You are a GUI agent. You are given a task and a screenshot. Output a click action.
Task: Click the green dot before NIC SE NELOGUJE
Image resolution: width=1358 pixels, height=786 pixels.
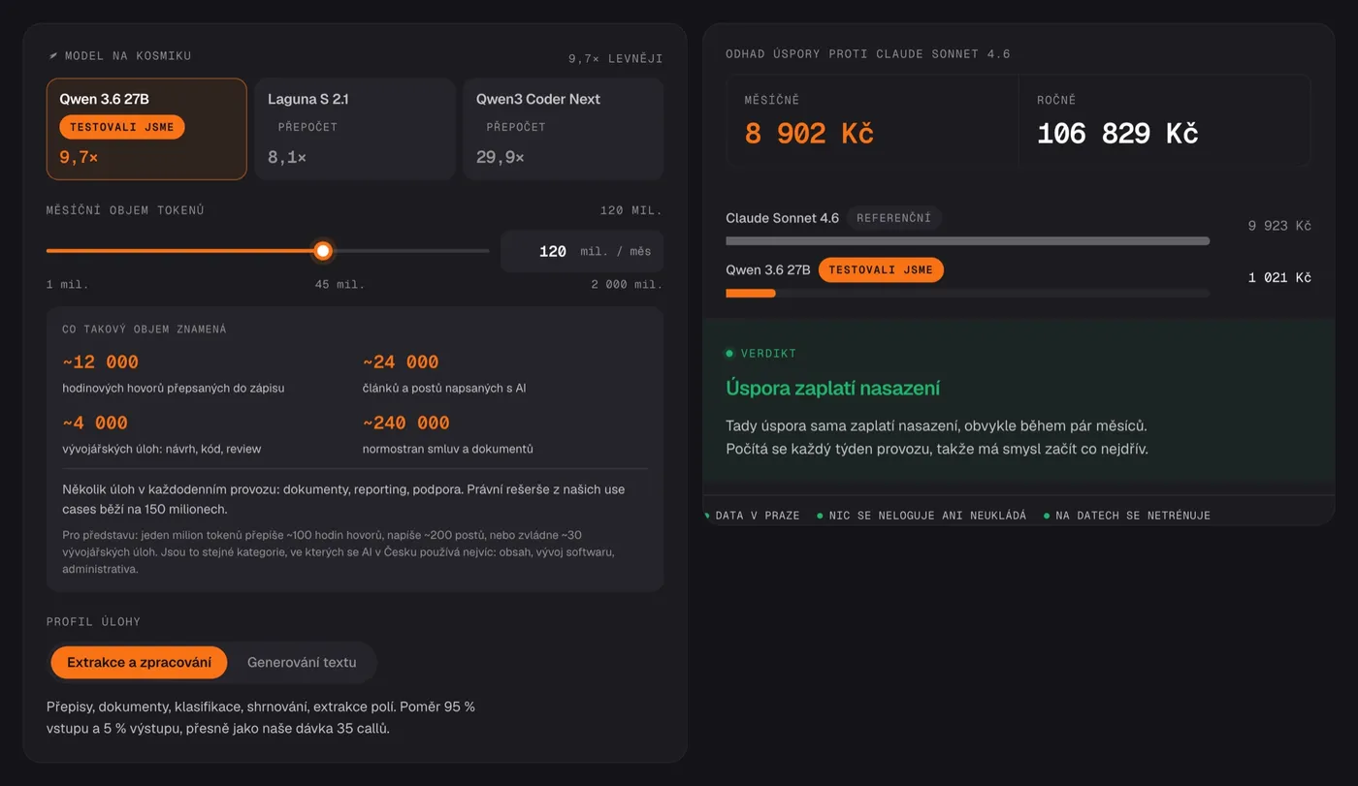click(x=820, y=516)
